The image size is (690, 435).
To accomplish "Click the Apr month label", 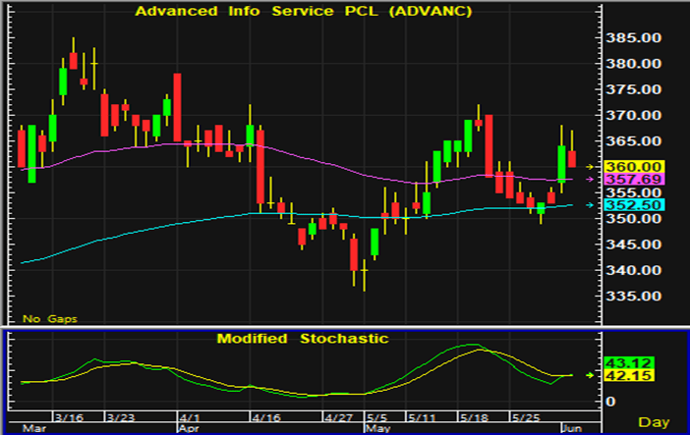I will click(x=190, y=428).
